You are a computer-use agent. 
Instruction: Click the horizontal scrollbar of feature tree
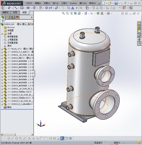9,135
